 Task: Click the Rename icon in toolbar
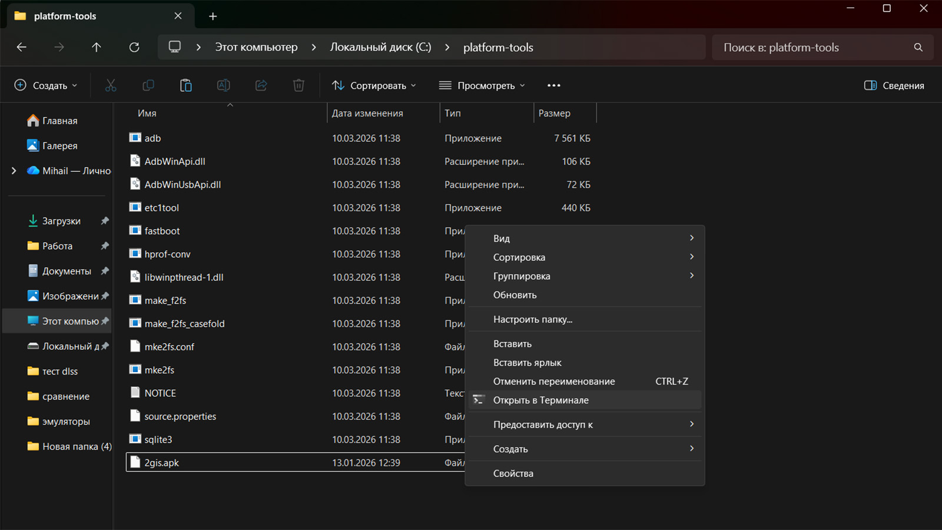[224, 85]
